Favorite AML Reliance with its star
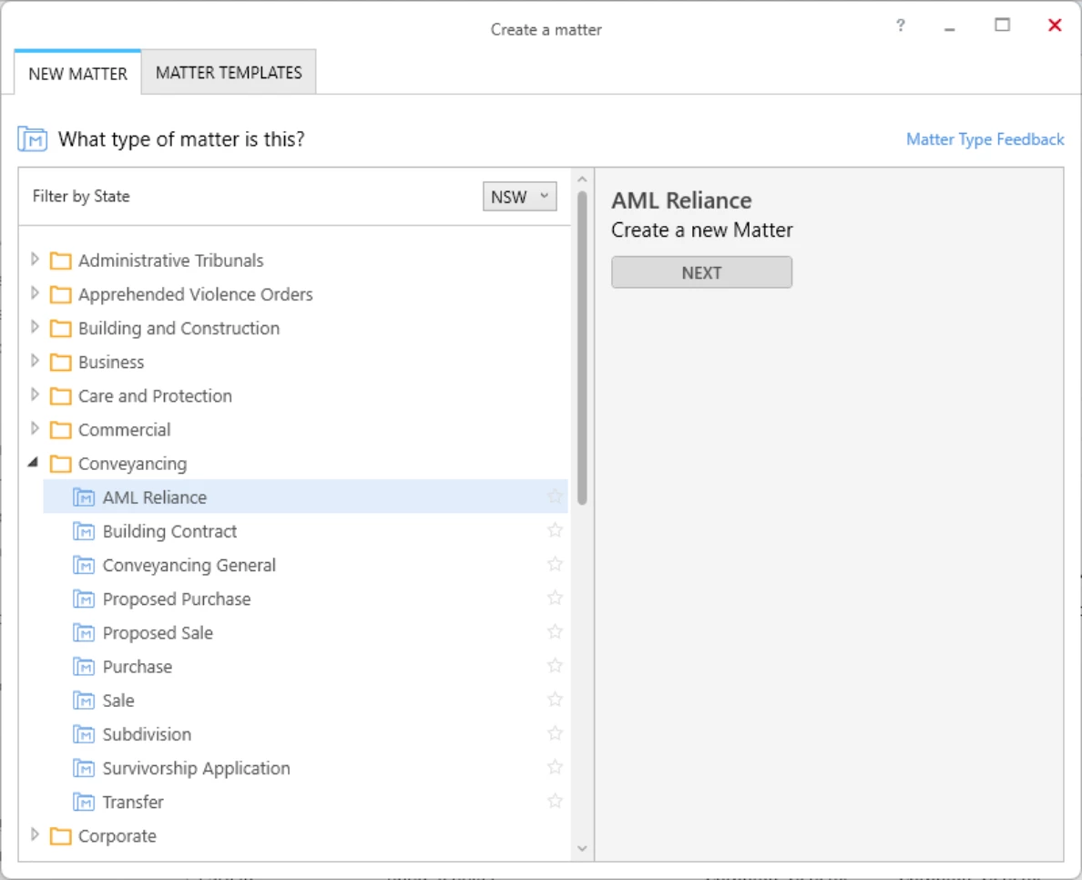1082x880 pixels. pos(555,496)
